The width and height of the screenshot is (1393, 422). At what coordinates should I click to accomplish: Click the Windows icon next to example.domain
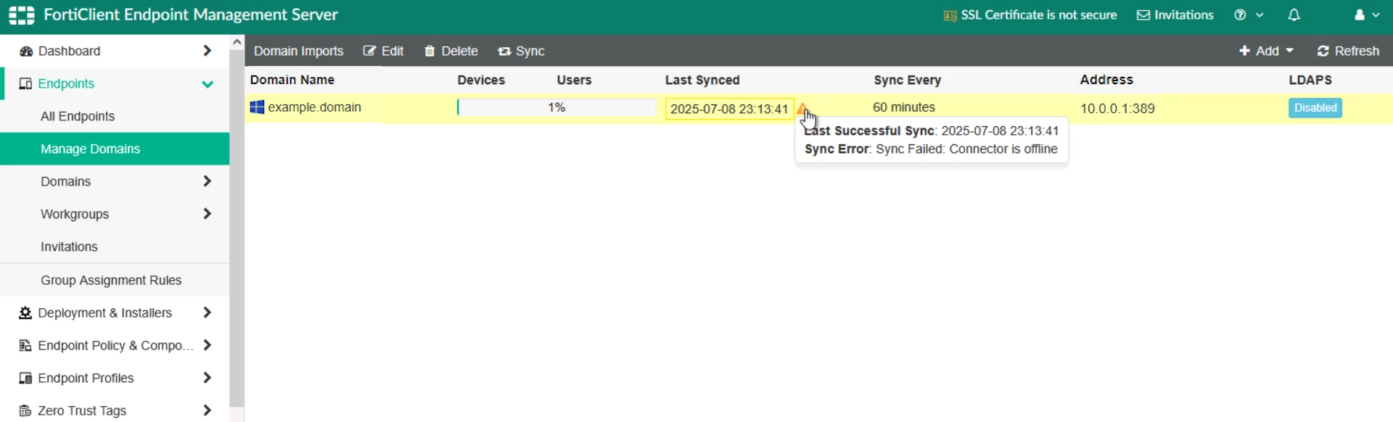[x=257, y=107]
